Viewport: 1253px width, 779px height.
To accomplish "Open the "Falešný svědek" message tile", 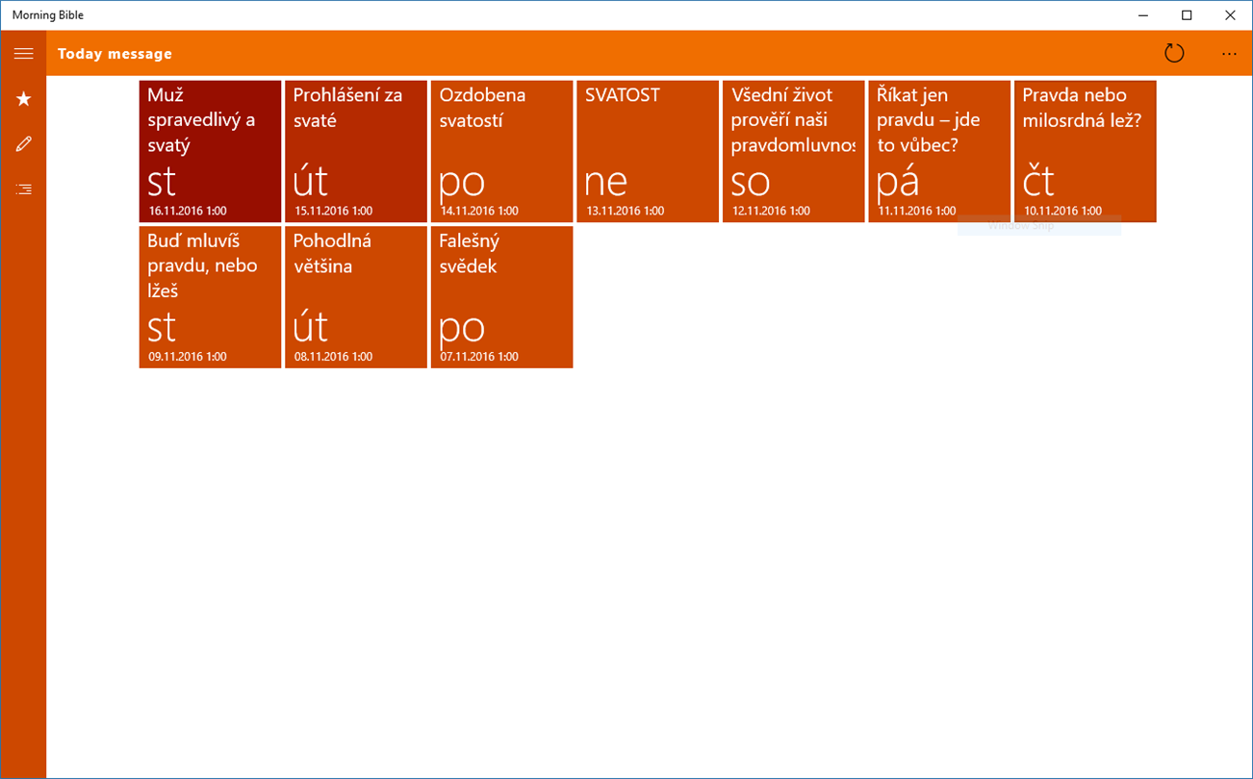I will point(501,297).
